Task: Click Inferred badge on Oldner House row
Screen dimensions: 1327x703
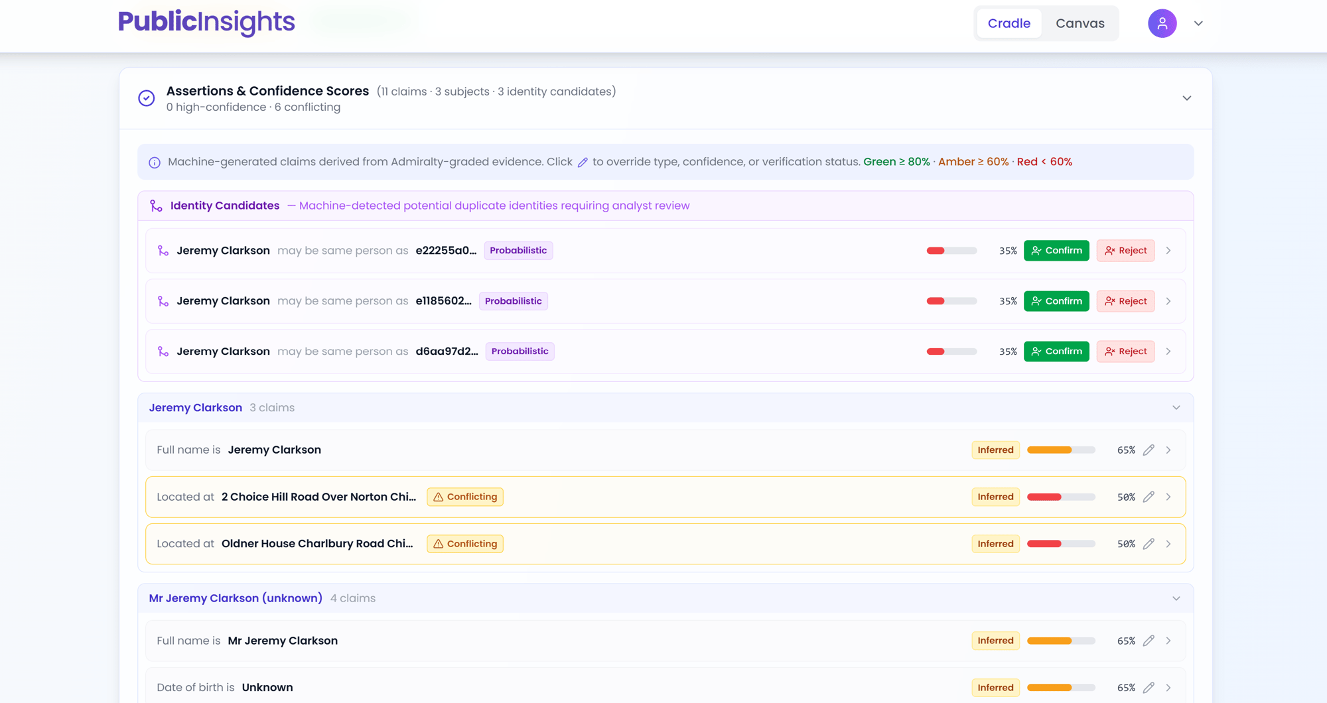Action: click(996, 544)
